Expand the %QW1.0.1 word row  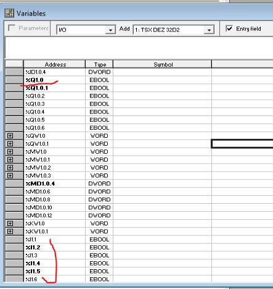[x=10, y=144]
